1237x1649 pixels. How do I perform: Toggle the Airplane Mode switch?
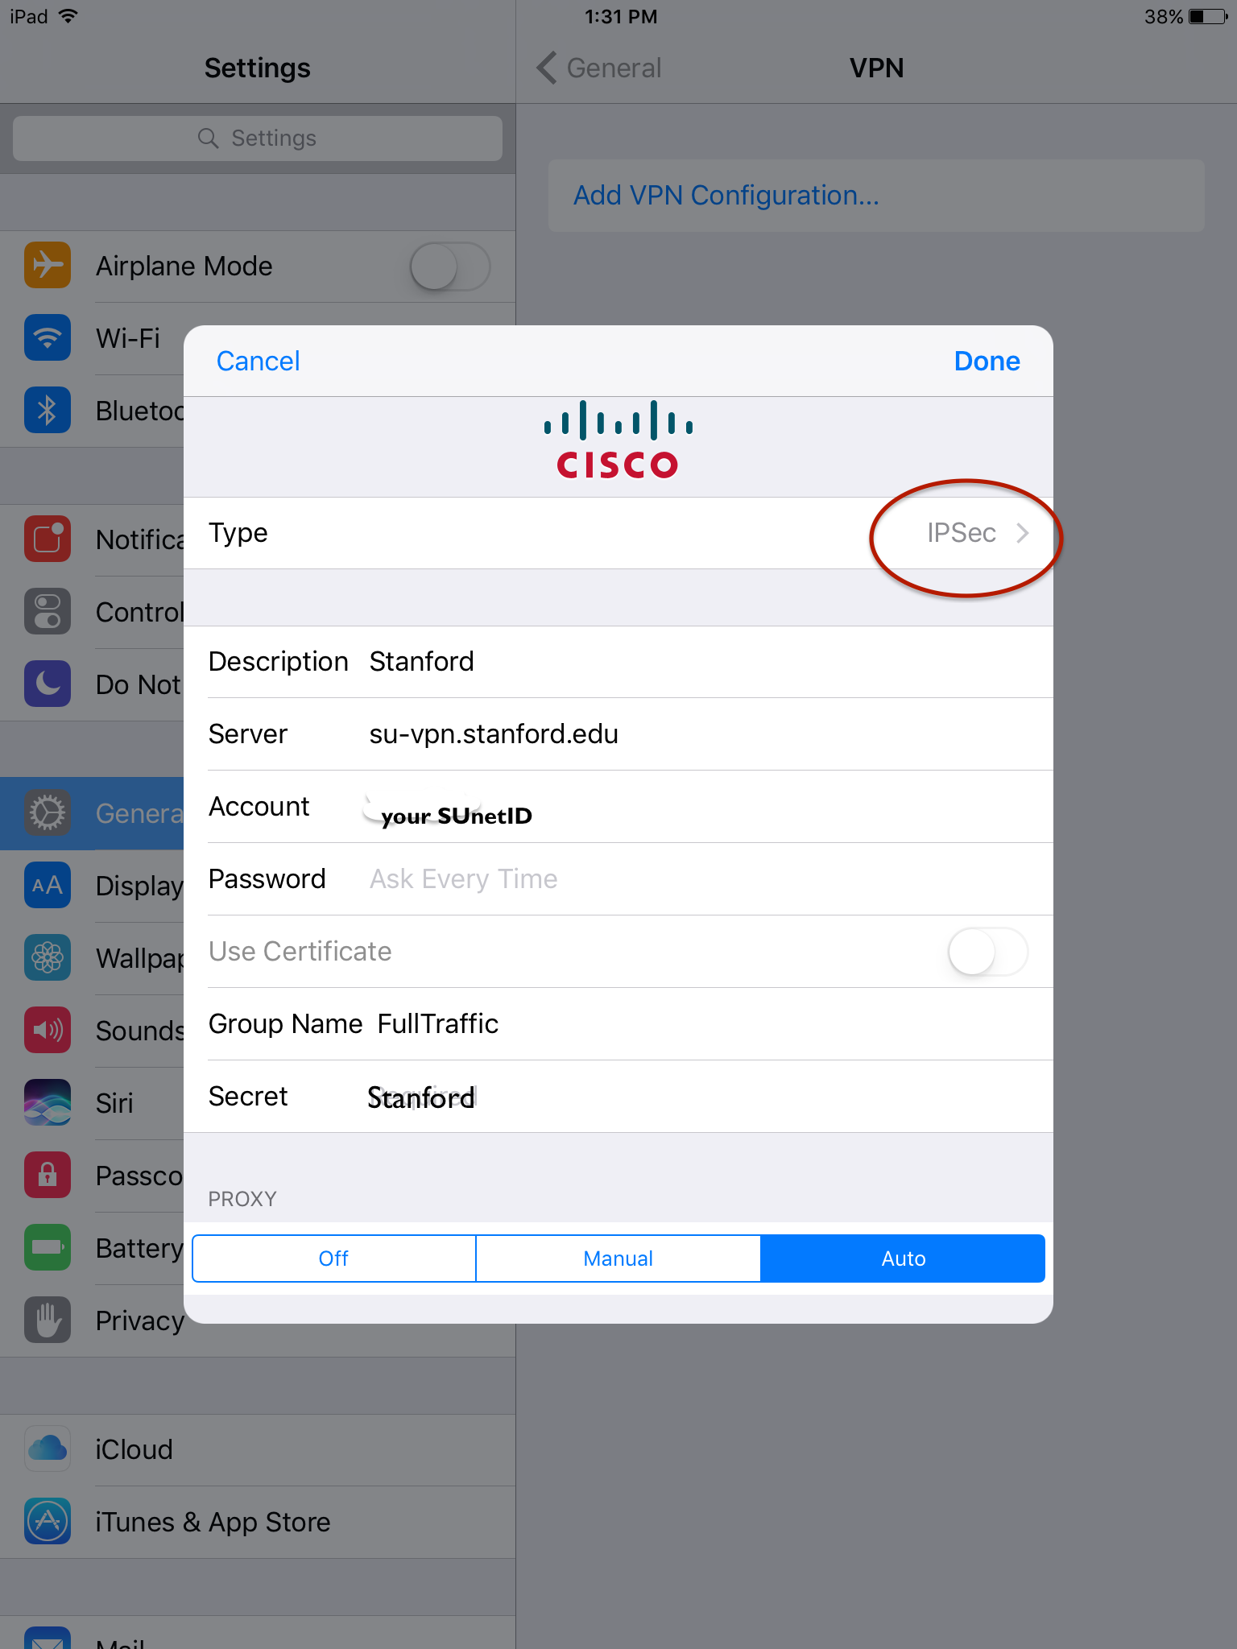450,267
